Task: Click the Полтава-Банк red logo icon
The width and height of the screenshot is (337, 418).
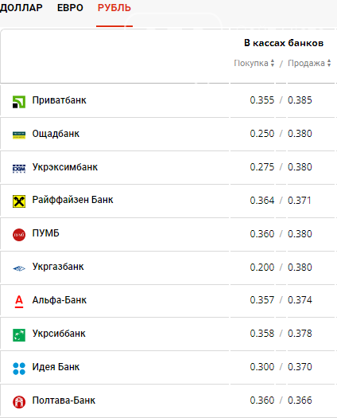Action: click(19, 402)
